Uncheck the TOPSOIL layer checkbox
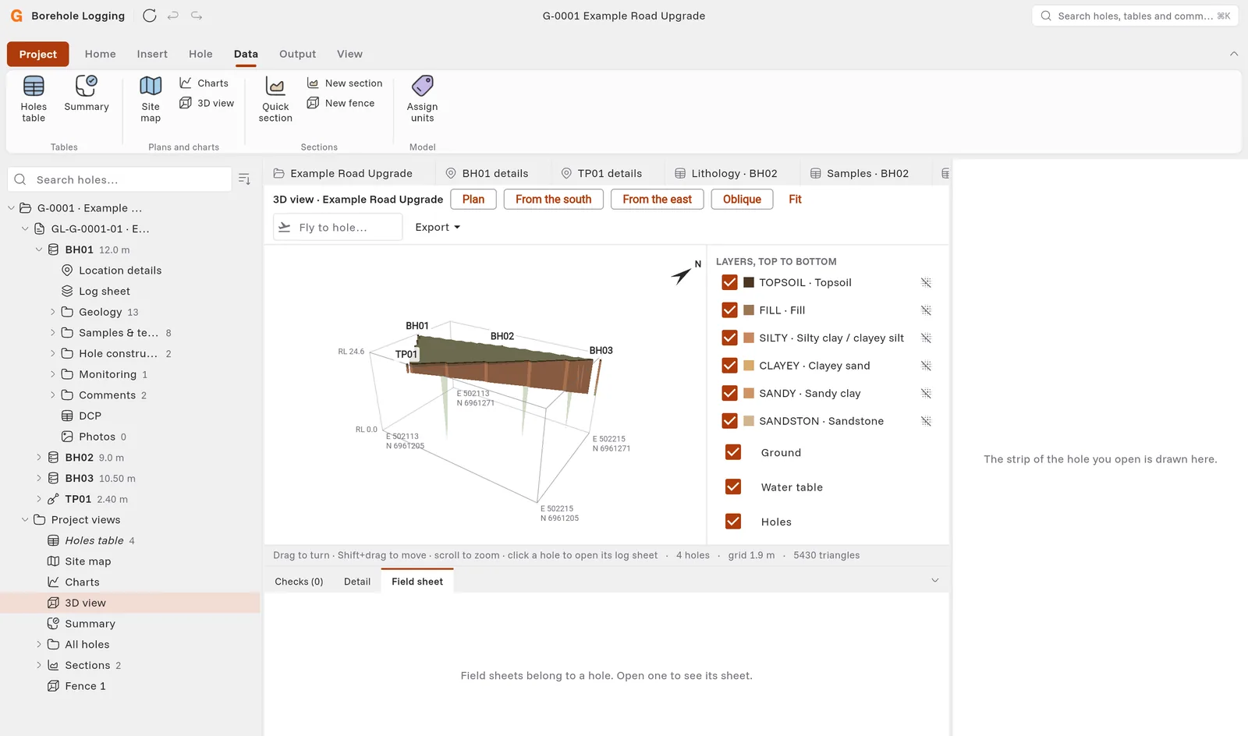The image size is (1248, 736). coord(729,282)
